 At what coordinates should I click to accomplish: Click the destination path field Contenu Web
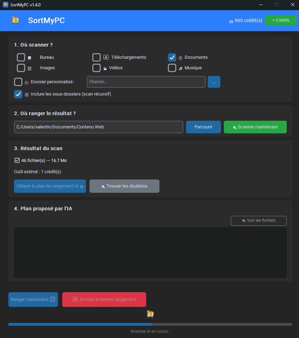pyautogui.click(x=99, y=127)
